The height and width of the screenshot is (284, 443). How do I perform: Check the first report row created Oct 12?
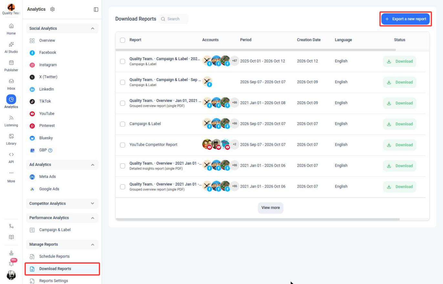[x=123, y=61]
